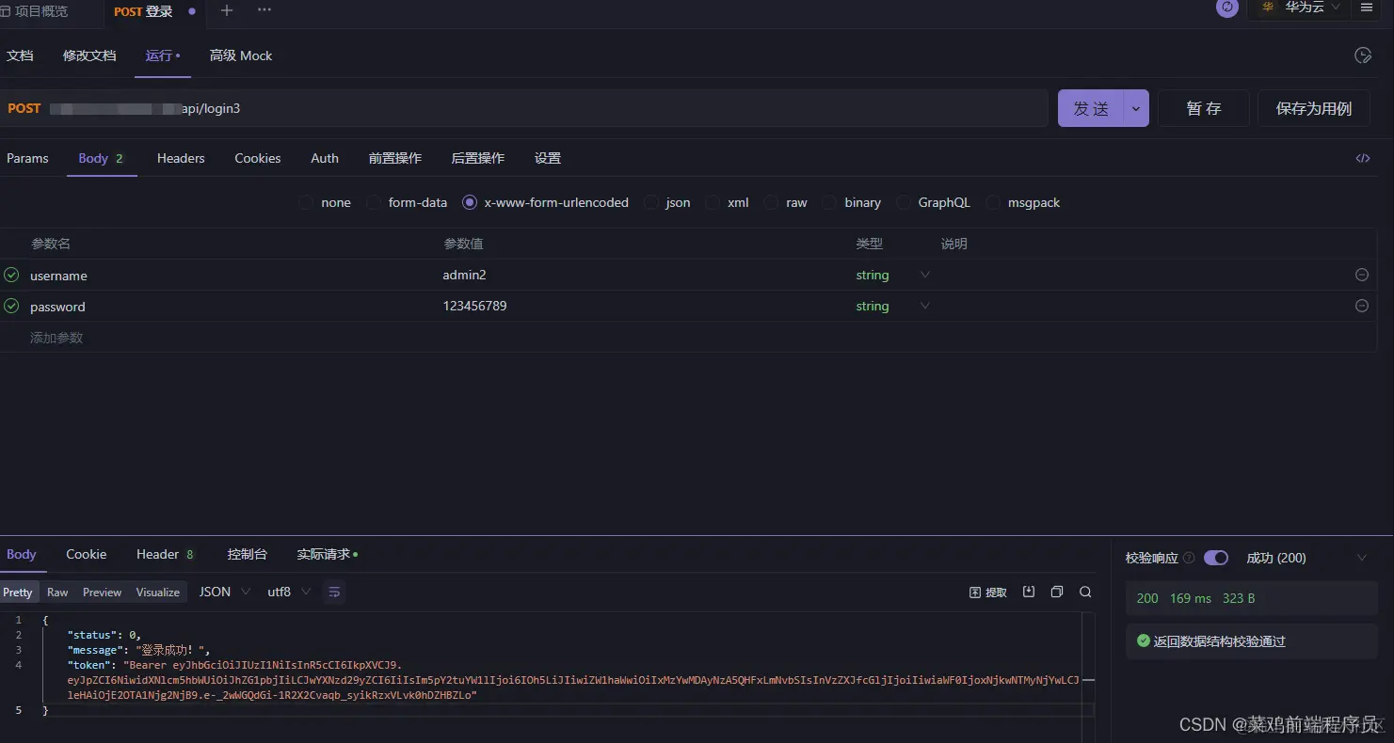
Task: Switch to the 修改文档 tab
Action: (89, 55)
